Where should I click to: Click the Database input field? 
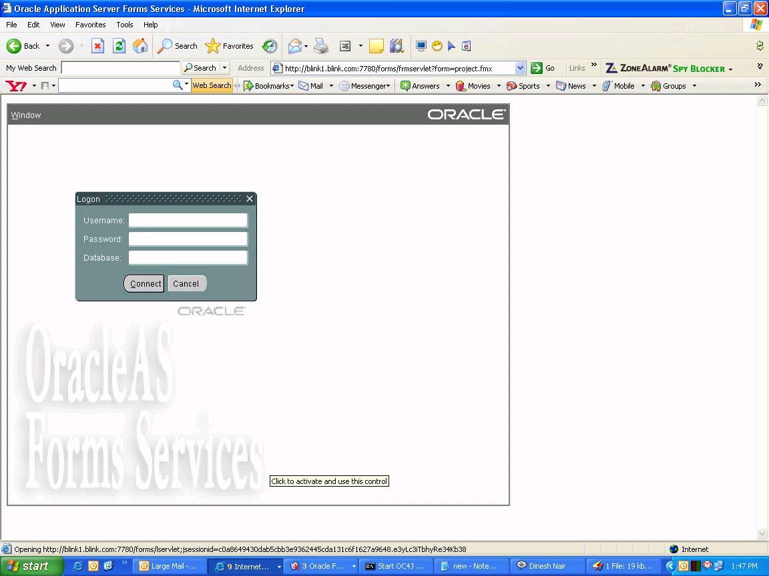point(188,257)
